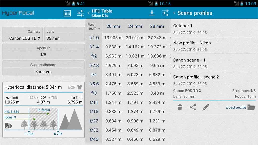Open settings sliders icon in HFD Table header
The height and width of the screenshot is (145, 258).
coord(166,13)
